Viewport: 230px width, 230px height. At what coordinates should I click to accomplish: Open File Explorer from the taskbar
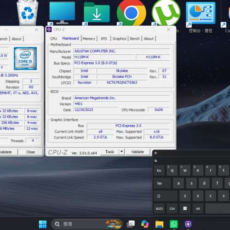coord(159,224)
